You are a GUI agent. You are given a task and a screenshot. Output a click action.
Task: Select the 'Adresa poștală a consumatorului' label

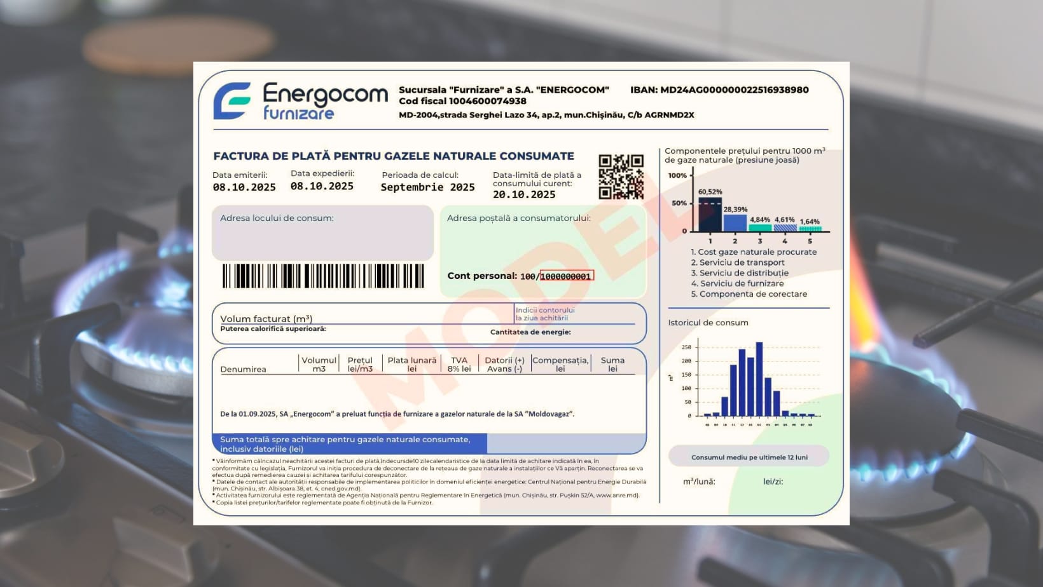518,218
